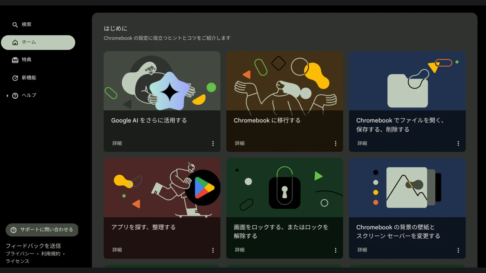Click the Chromebook でファイルを開く title
The height and width of the screenshot is (273, 486).
[x=400, y=125]
